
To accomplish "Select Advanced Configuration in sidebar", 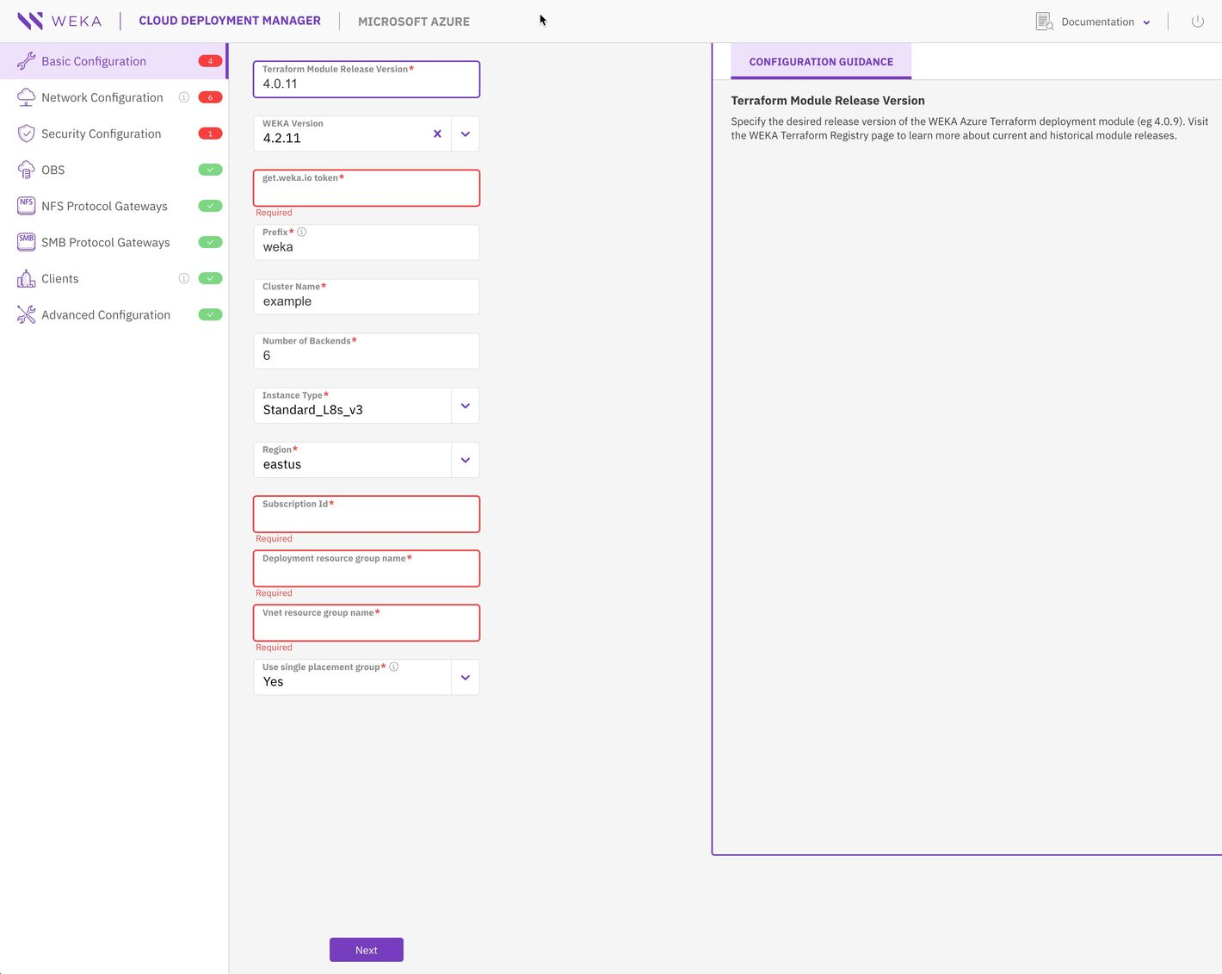I will 105,314.
